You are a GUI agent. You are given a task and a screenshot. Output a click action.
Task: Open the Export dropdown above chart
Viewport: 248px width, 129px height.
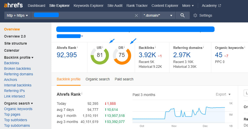tap(223, 94)
